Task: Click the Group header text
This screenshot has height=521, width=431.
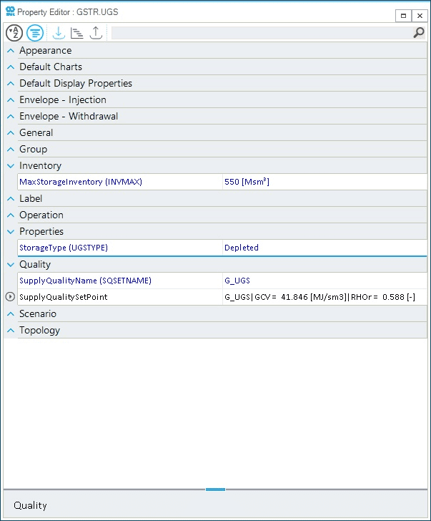Action: [33, 149]
